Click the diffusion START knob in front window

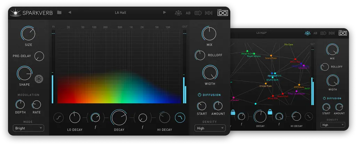202,106
